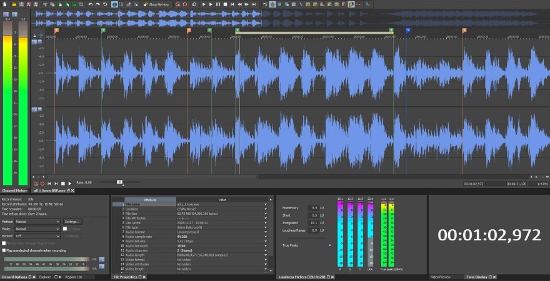
Task: Click Go to Start in main toolbar
Action: click(x=232, y=4)
